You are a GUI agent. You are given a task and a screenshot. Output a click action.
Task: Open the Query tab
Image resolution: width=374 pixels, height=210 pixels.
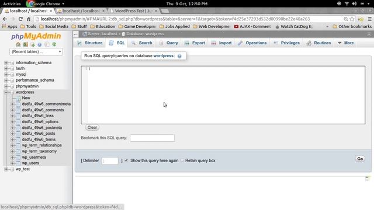tap(168, 43)
